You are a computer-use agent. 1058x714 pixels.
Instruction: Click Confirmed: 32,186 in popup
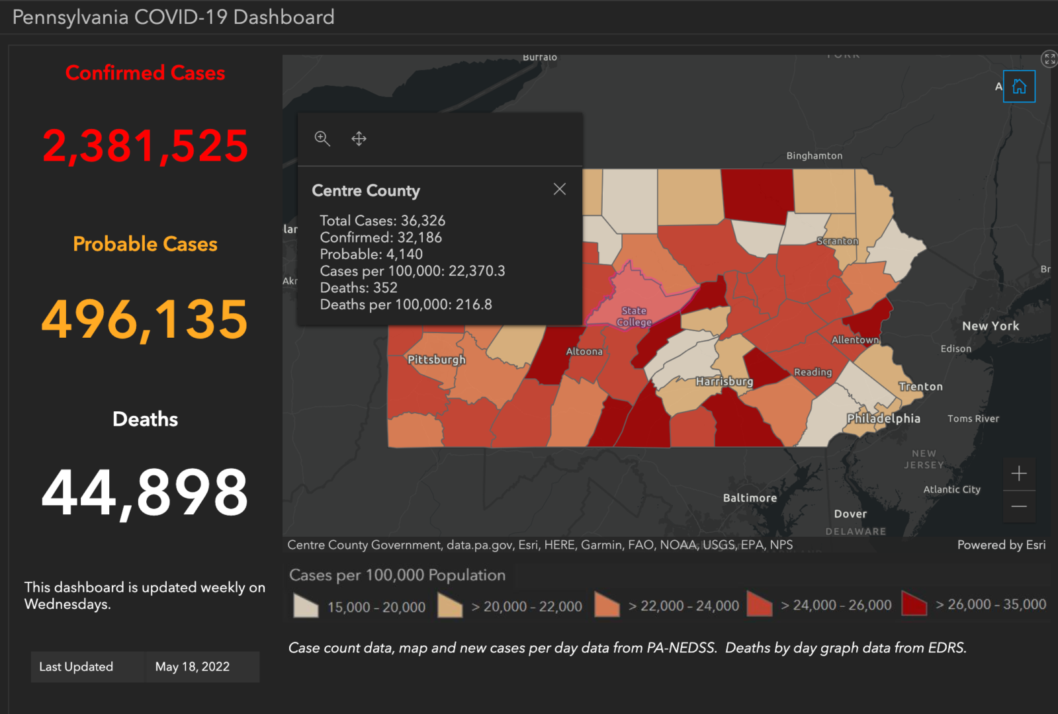(380, 237)
